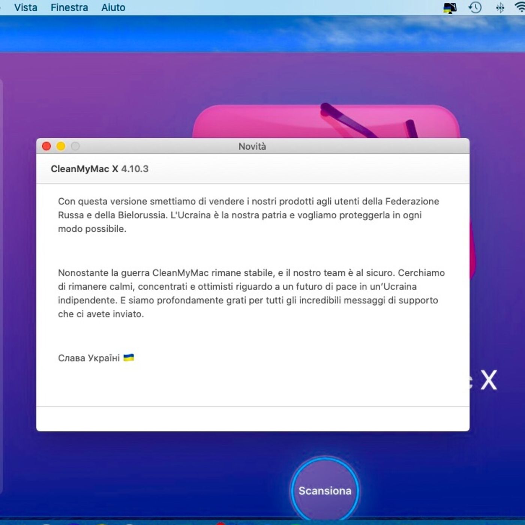Open the Wi-Fi status menu
Viewport: 525px width, 525px height.
tap(520, 8)
